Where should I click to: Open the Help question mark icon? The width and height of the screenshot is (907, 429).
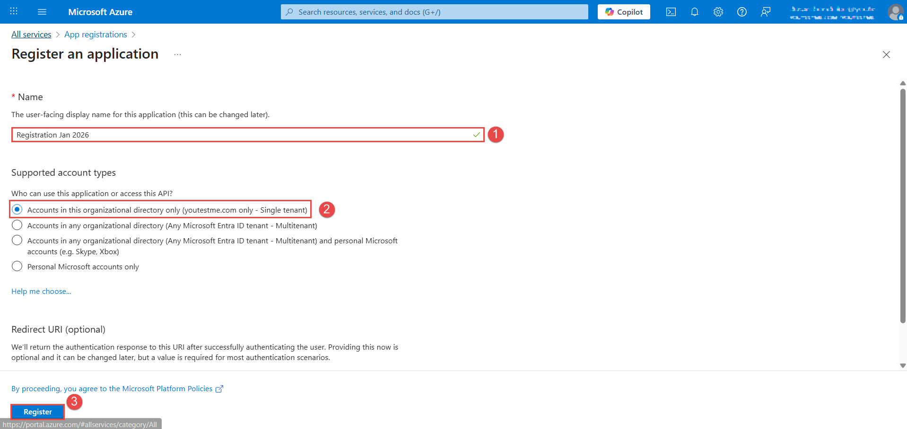pyautogui.click(x=741, y=12)
